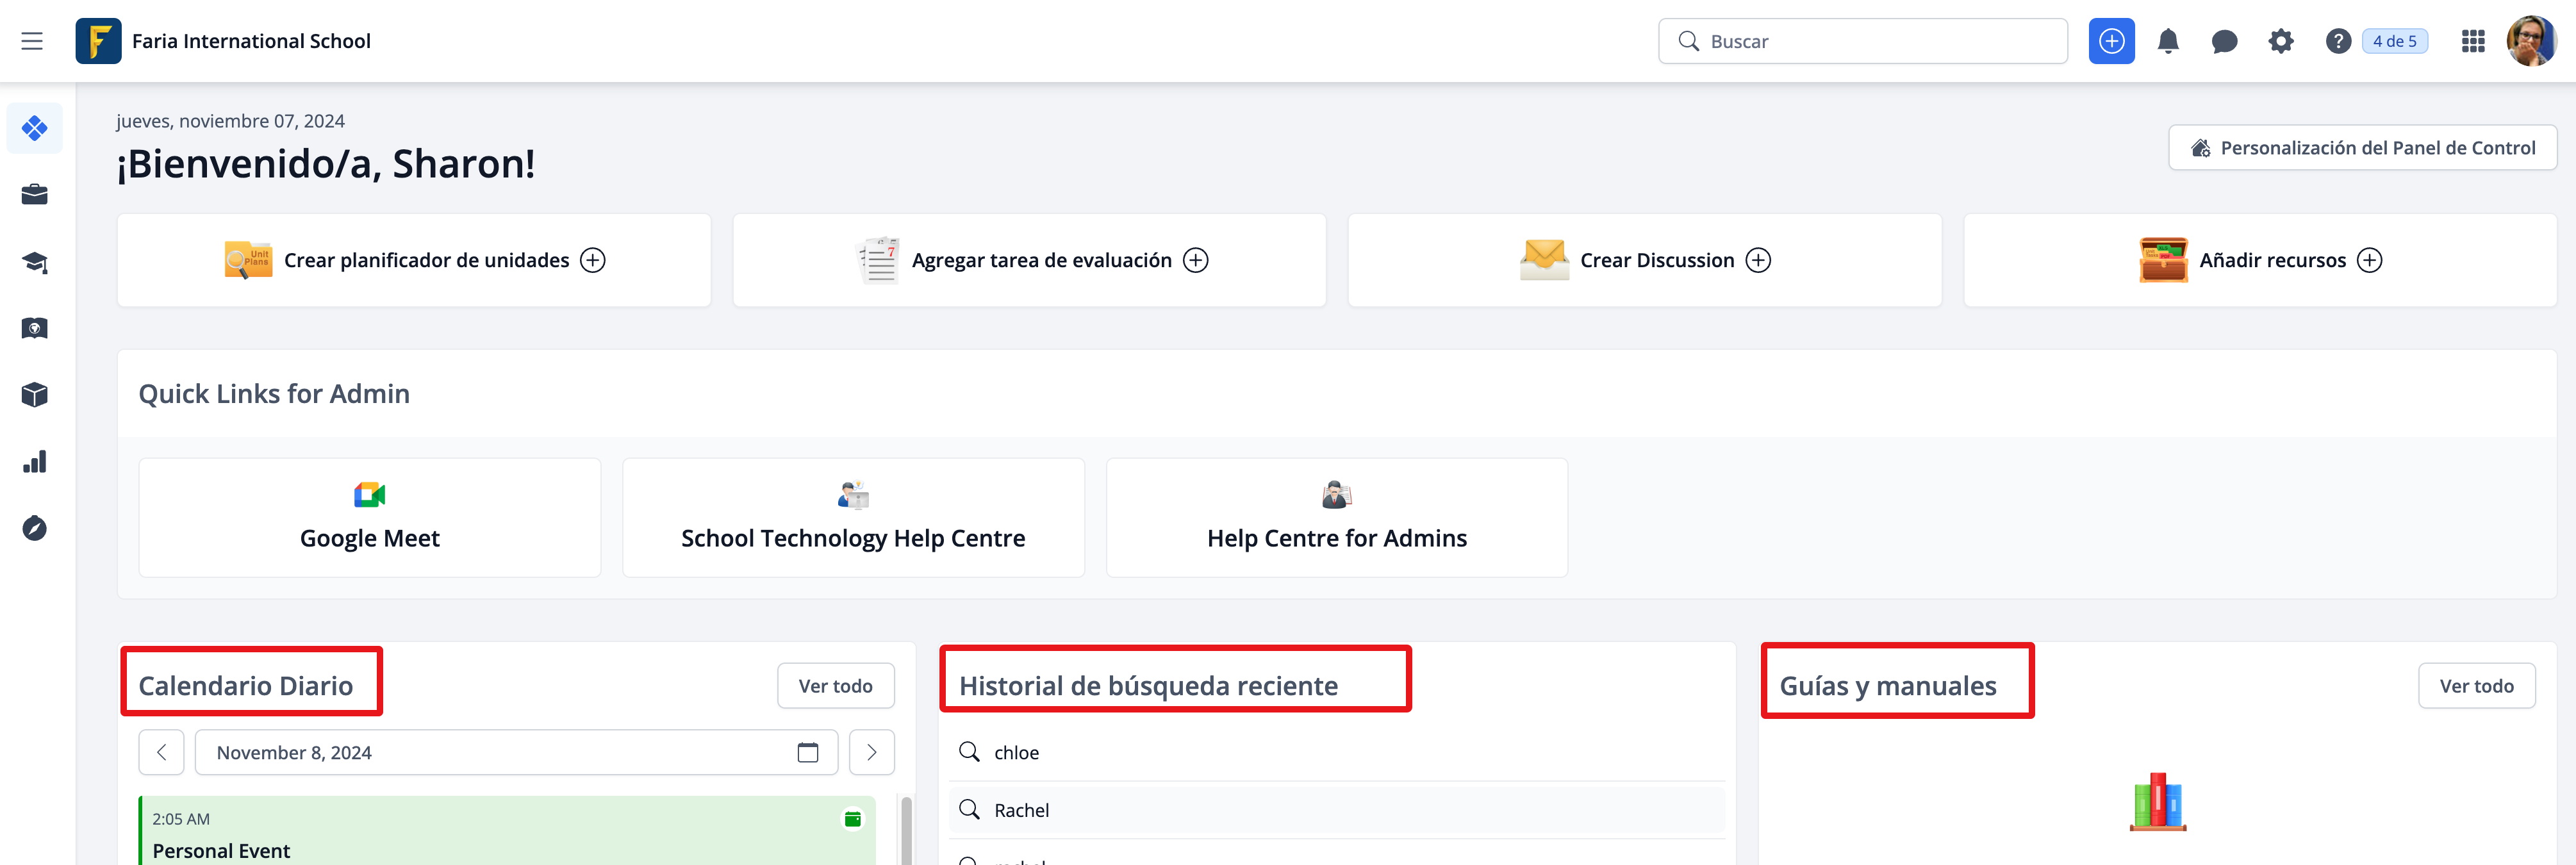This screenshot has width=2576, height=865.
Task: Open the apps grid launcher
Action: tap(2472, 41)
